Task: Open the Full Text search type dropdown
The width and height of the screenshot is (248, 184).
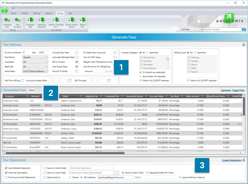Action: (191, 29)
